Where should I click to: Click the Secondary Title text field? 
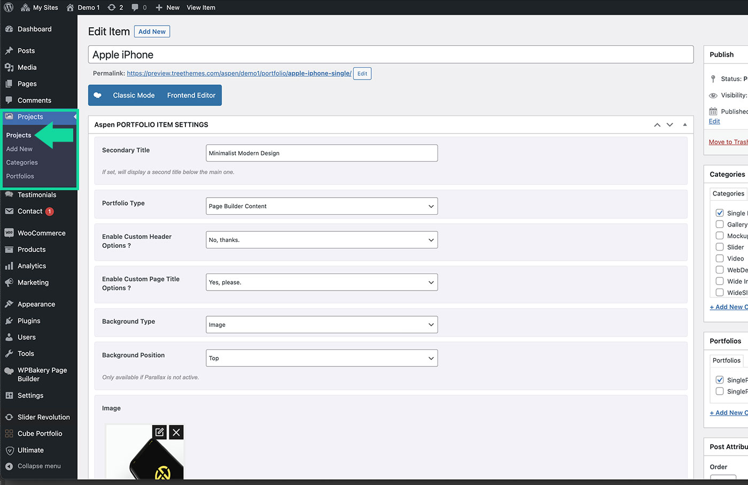point(322,153)
